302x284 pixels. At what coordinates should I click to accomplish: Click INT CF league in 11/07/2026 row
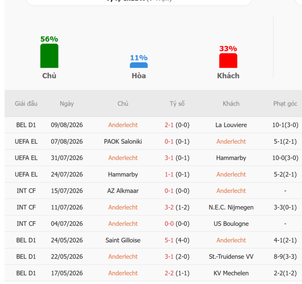[26, 207]
